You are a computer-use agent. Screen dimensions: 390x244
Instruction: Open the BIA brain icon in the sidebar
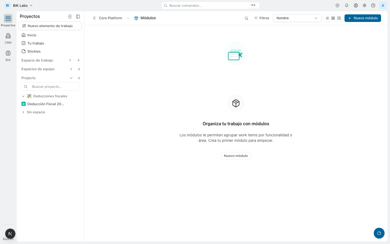click(x=8, y=55)
